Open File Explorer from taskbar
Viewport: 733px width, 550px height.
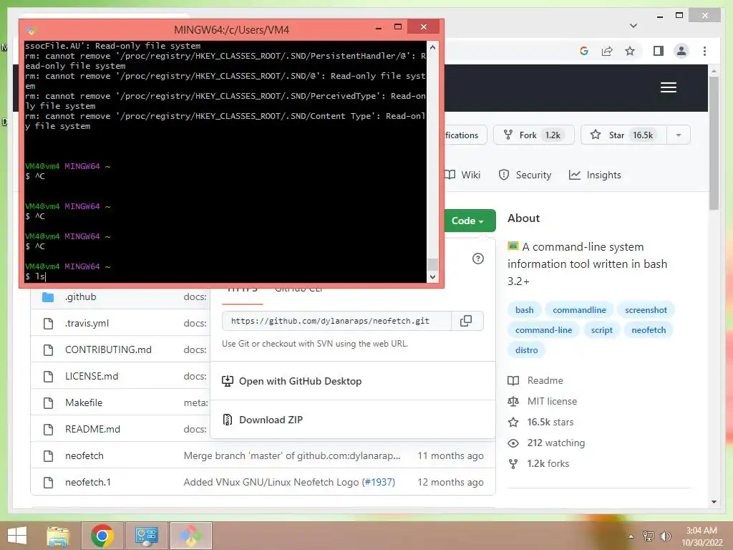click(x=58, y=536)
